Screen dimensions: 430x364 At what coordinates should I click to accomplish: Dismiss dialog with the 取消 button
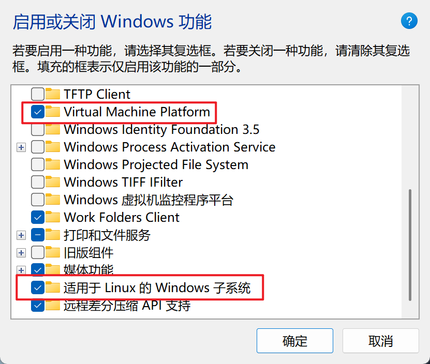coord(381,341)
